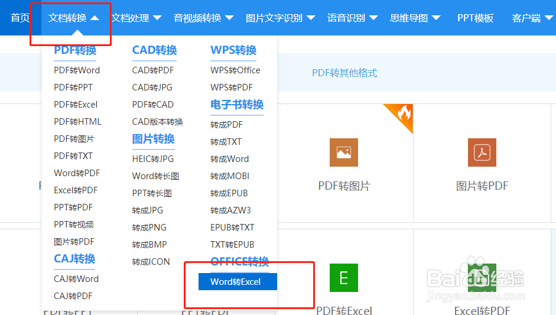Click the PDF转图片 tile label

(x=344, y=186)
